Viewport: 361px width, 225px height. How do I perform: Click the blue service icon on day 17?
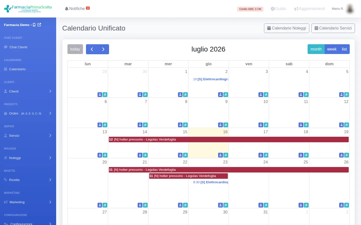pos(261,155)
